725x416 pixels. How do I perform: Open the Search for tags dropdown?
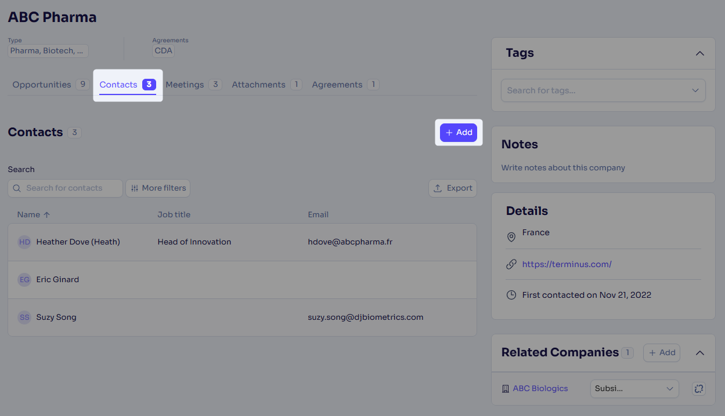click(603, 90)
